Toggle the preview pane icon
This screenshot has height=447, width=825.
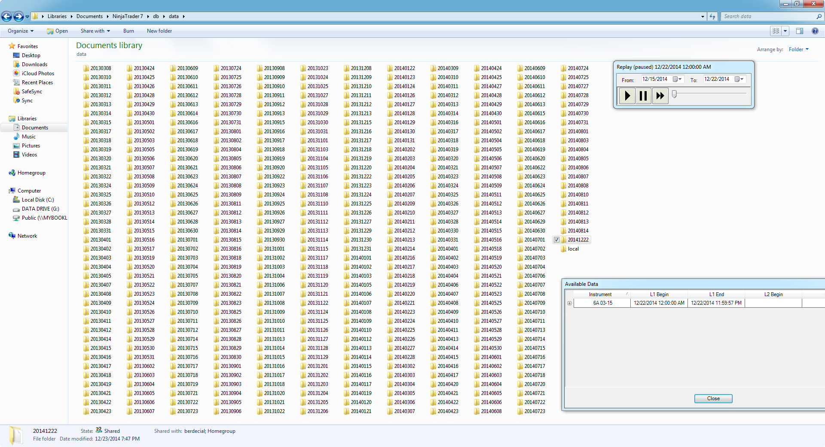click(800, 31)
